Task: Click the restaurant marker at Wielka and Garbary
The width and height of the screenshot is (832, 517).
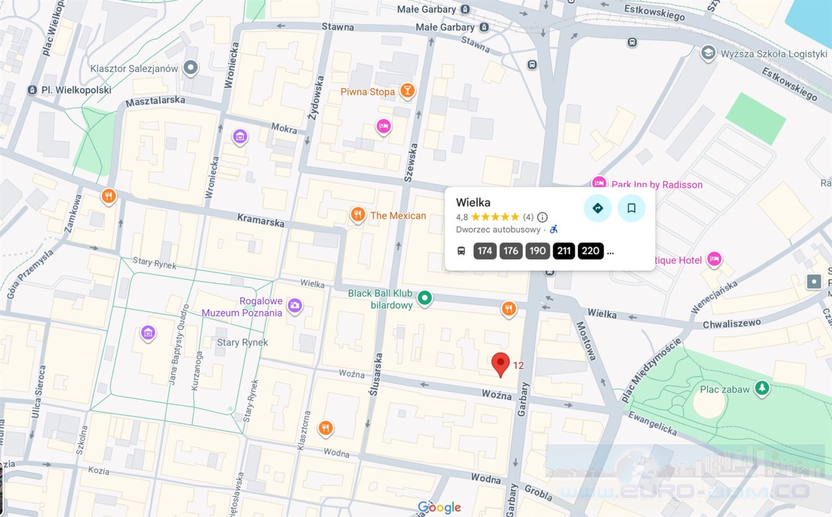Action: [x=509, y=309]
